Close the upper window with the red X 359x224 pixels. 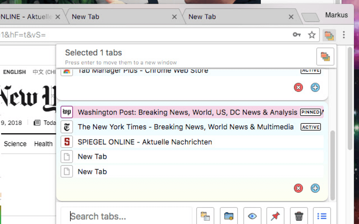[x=298, y=88]
